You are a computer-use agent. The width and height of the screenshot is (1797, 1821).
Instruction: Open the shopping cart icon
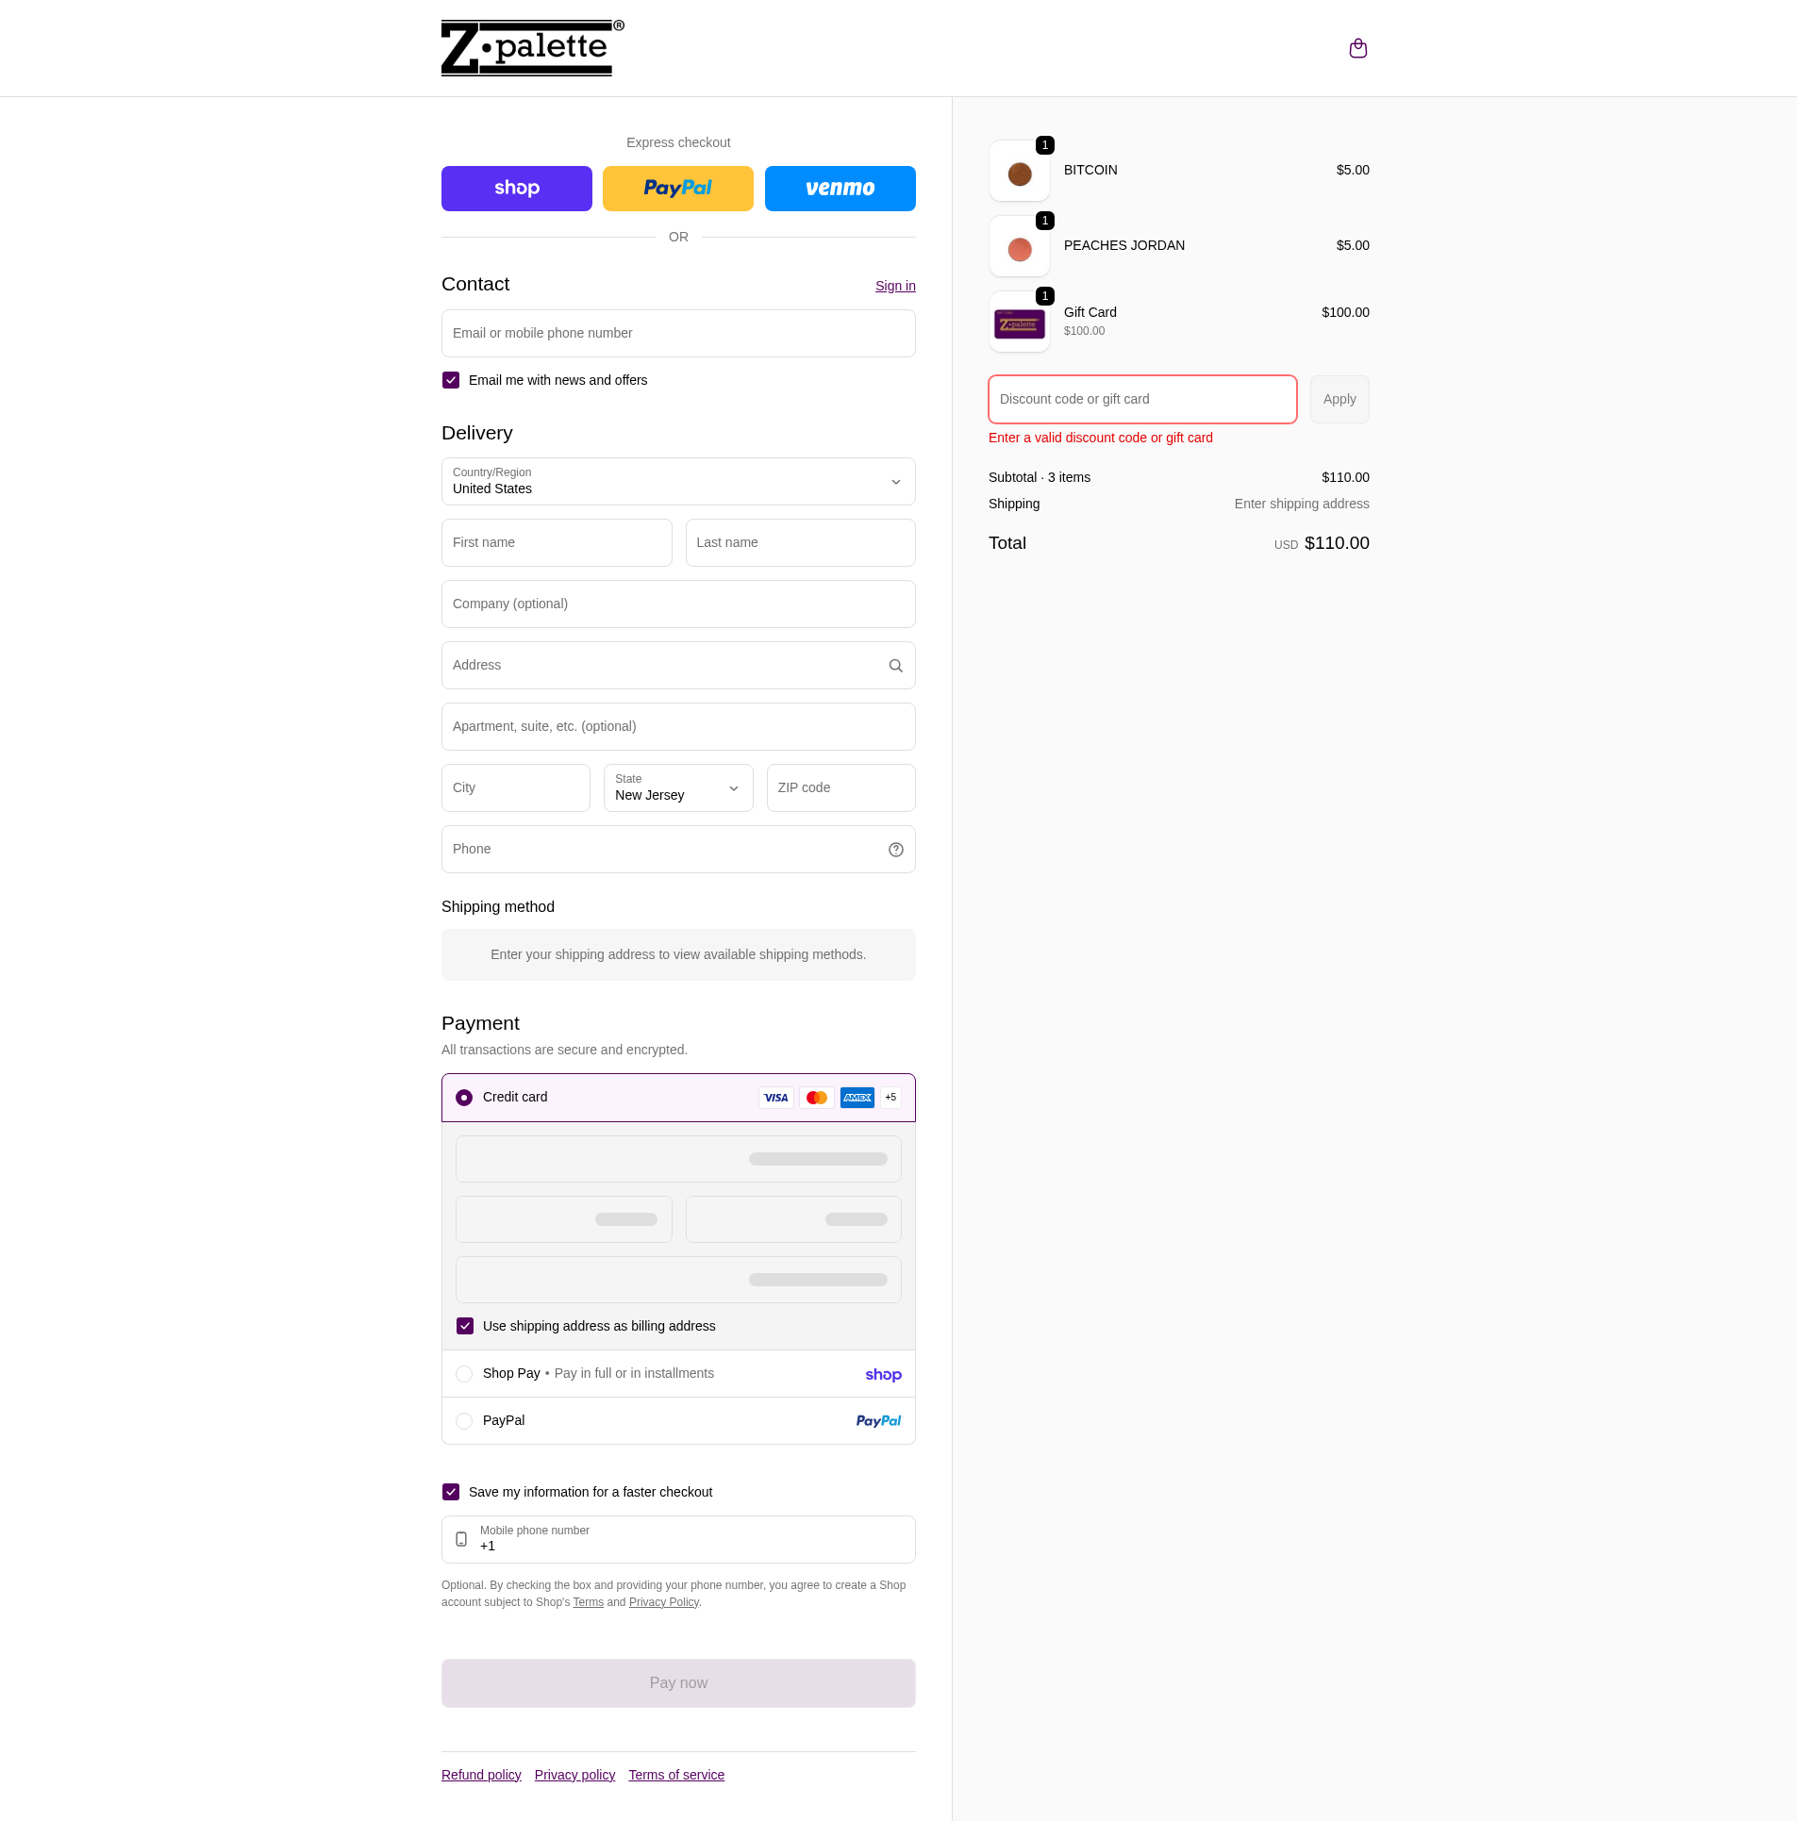[1357, 48]
